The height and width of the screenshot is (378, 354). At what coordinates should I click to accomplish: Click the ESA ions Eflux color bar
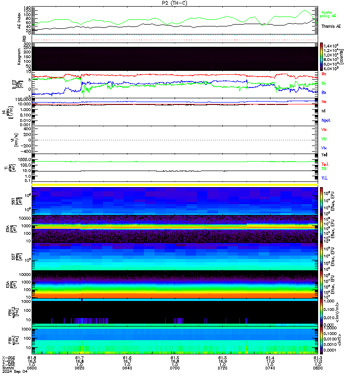click(x=321, y=229)
